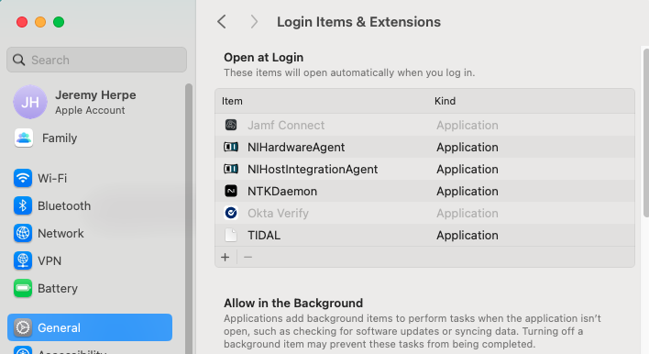Click the Wi-Fi icon in sidebar

coord(23,179)
